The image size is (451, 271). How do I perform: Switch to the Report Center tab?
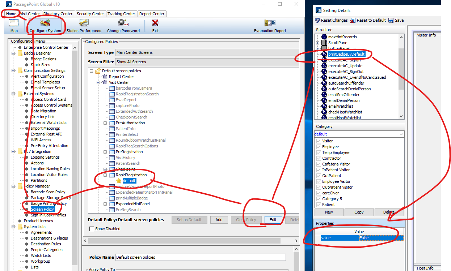(x=152, y=14)
